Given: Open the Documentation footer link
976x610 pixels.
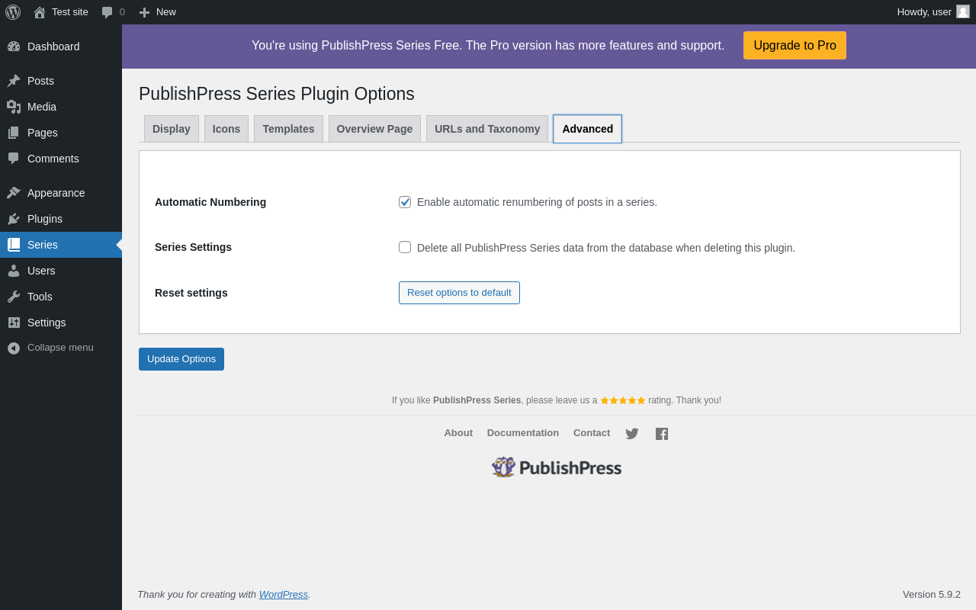Looking at the screenshot, I should point(523,433).
